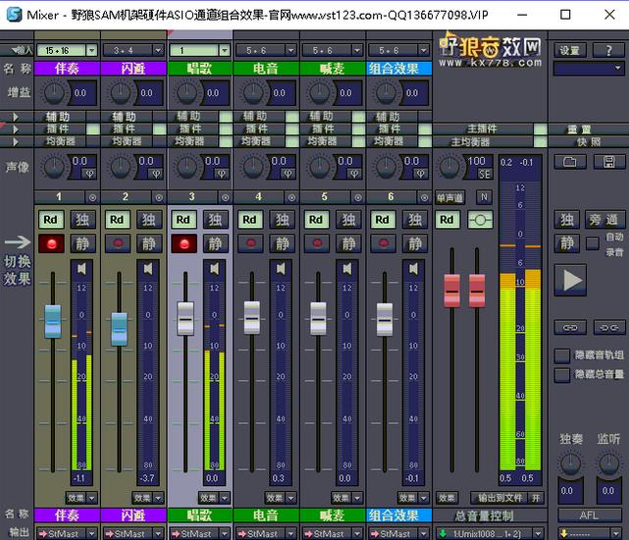This screenshot has width=629, height=540.
Task: Open the 15+16 input dropdown
Action: [92, 51]
